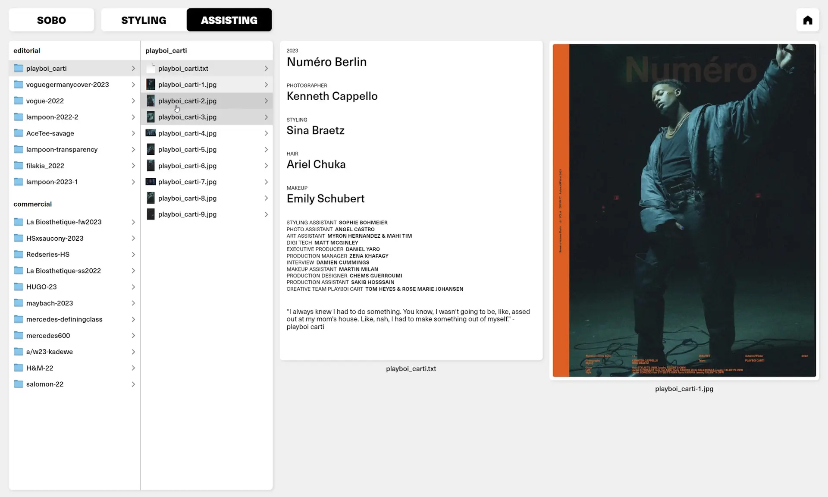
Task: Click the La Biosthetique-ss2022 folder icon
Action: (x=19, y=271)
